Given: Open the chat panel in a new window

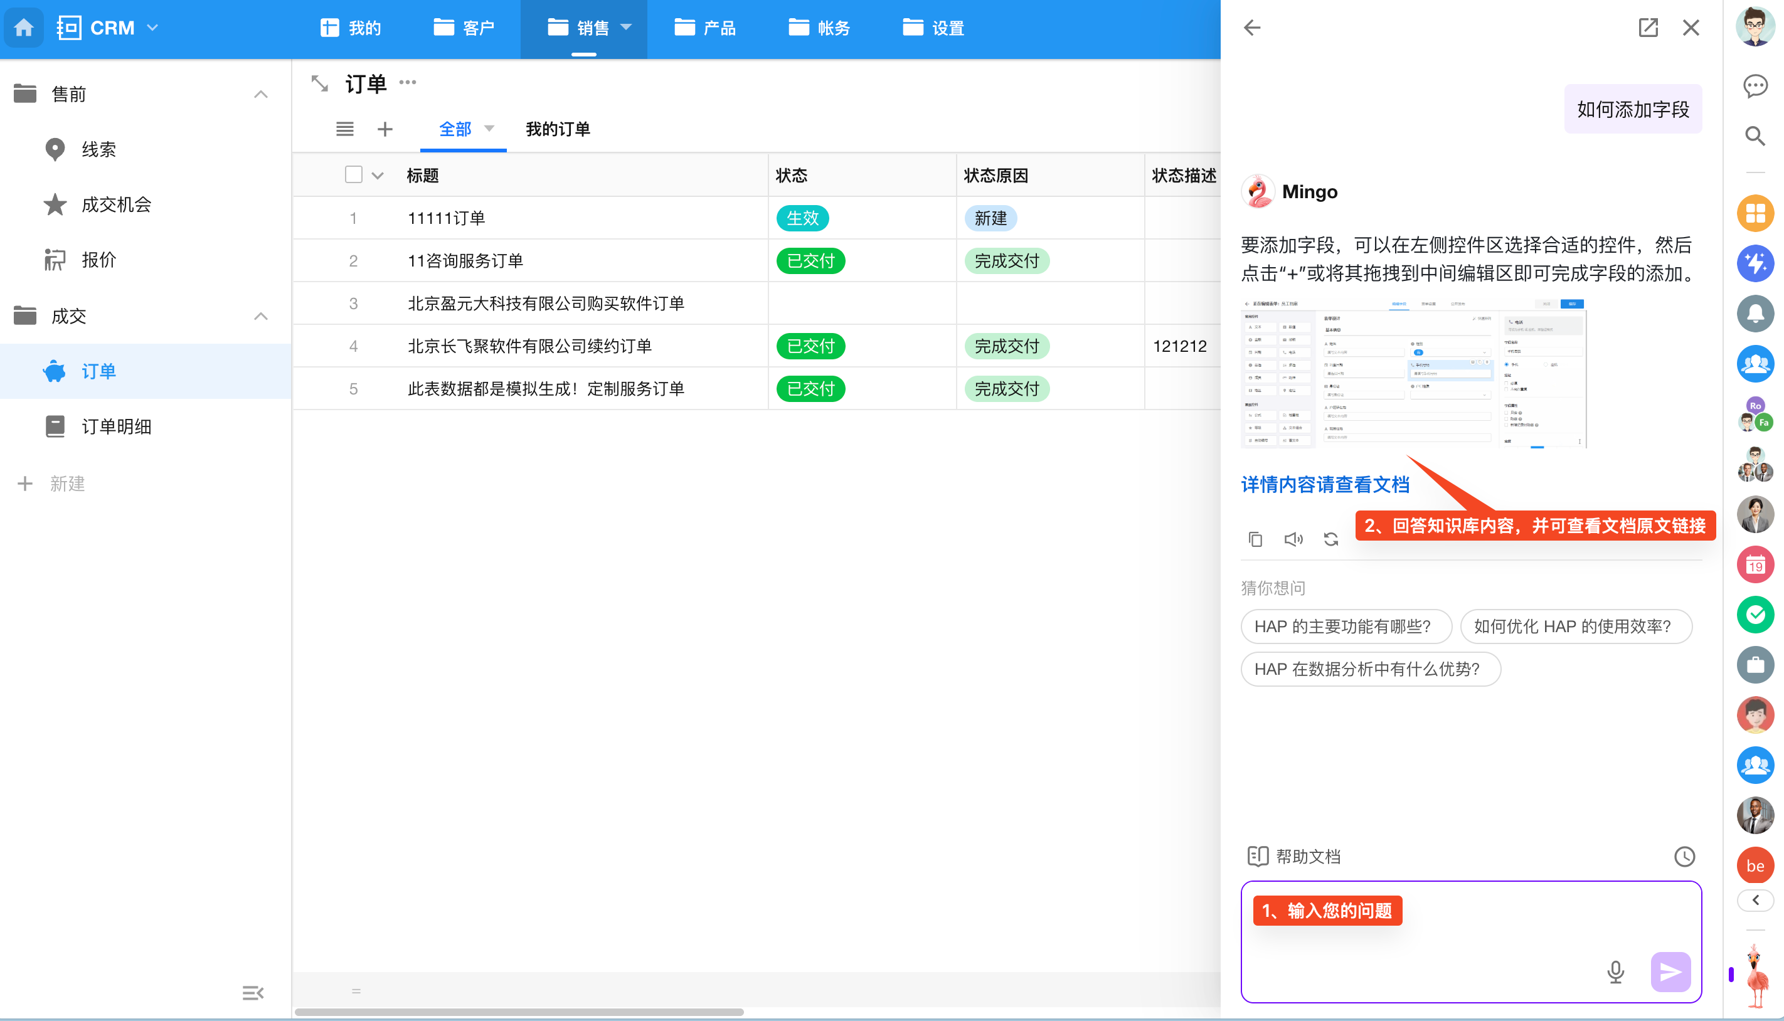Looking at the screenshot, I should pos(1648,28).
